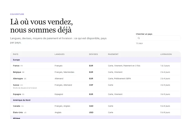The image size is (191, 119).
Task: Select the Suisse country cell
Action: pyautogui.click(x=18, y=85)
